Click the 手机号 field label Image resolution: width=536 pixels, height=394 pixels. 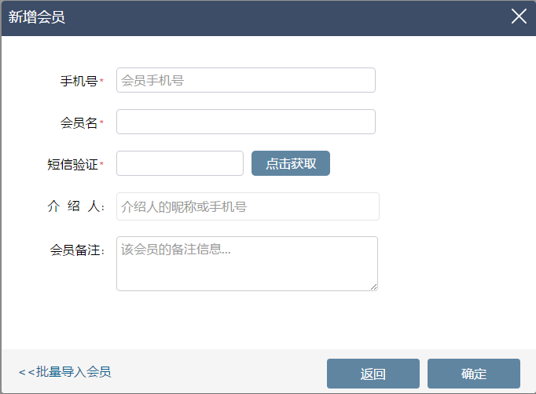tap(79, 81)
